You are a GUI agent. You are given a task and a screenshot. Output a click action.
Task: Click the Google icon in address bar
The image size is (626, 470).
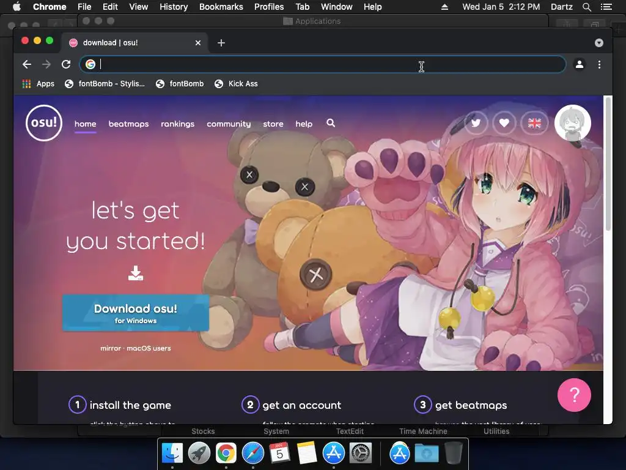click(x=90, y=64)
